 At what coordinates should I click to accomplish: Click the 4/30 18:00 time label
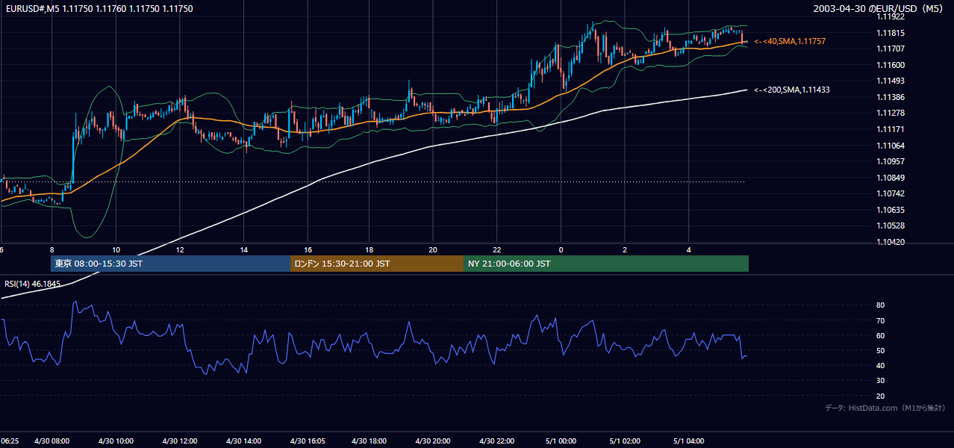click(x=370, y=441)
